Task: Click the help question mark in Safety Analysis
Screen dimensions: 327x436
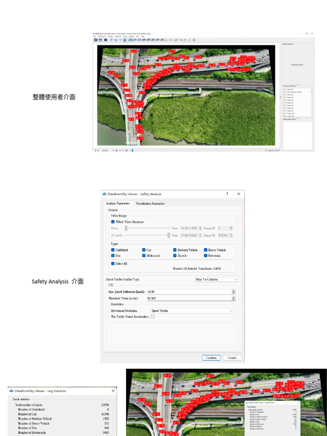Action: 227,194
